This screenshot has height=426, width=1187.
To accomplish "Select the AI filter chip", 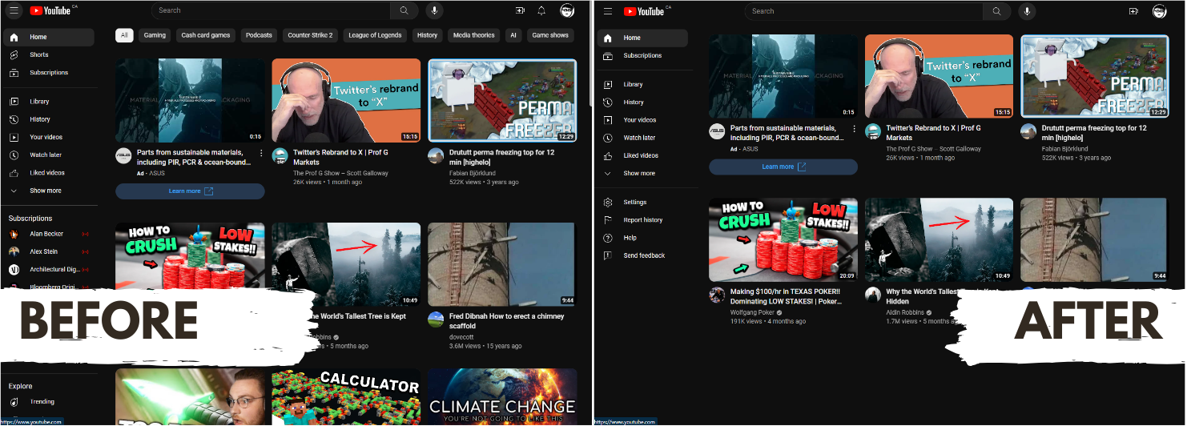I will coord(513,35).
